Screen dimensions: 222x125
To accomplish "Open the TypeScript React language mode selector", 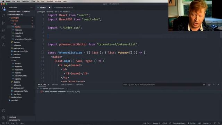I will (x=179, y=123).
